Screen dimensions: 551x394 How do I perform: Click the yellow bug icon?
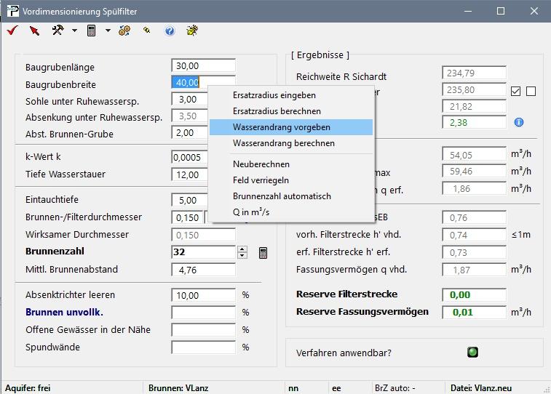[x=192, y=31]
